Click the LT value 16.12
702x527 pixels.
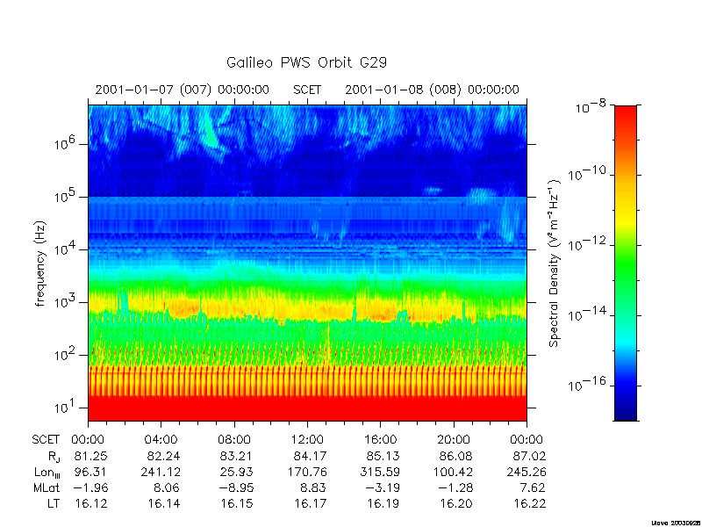point(91,503)
